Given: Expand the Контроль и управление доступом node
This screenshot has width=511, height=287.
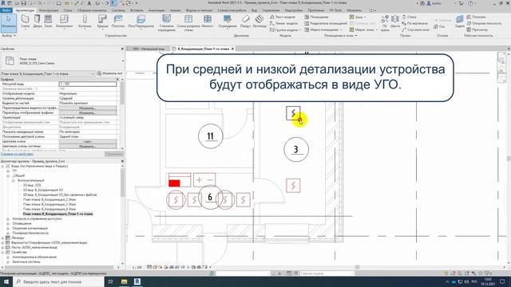Looking at the screenshot, I should [x=8, y=219].
